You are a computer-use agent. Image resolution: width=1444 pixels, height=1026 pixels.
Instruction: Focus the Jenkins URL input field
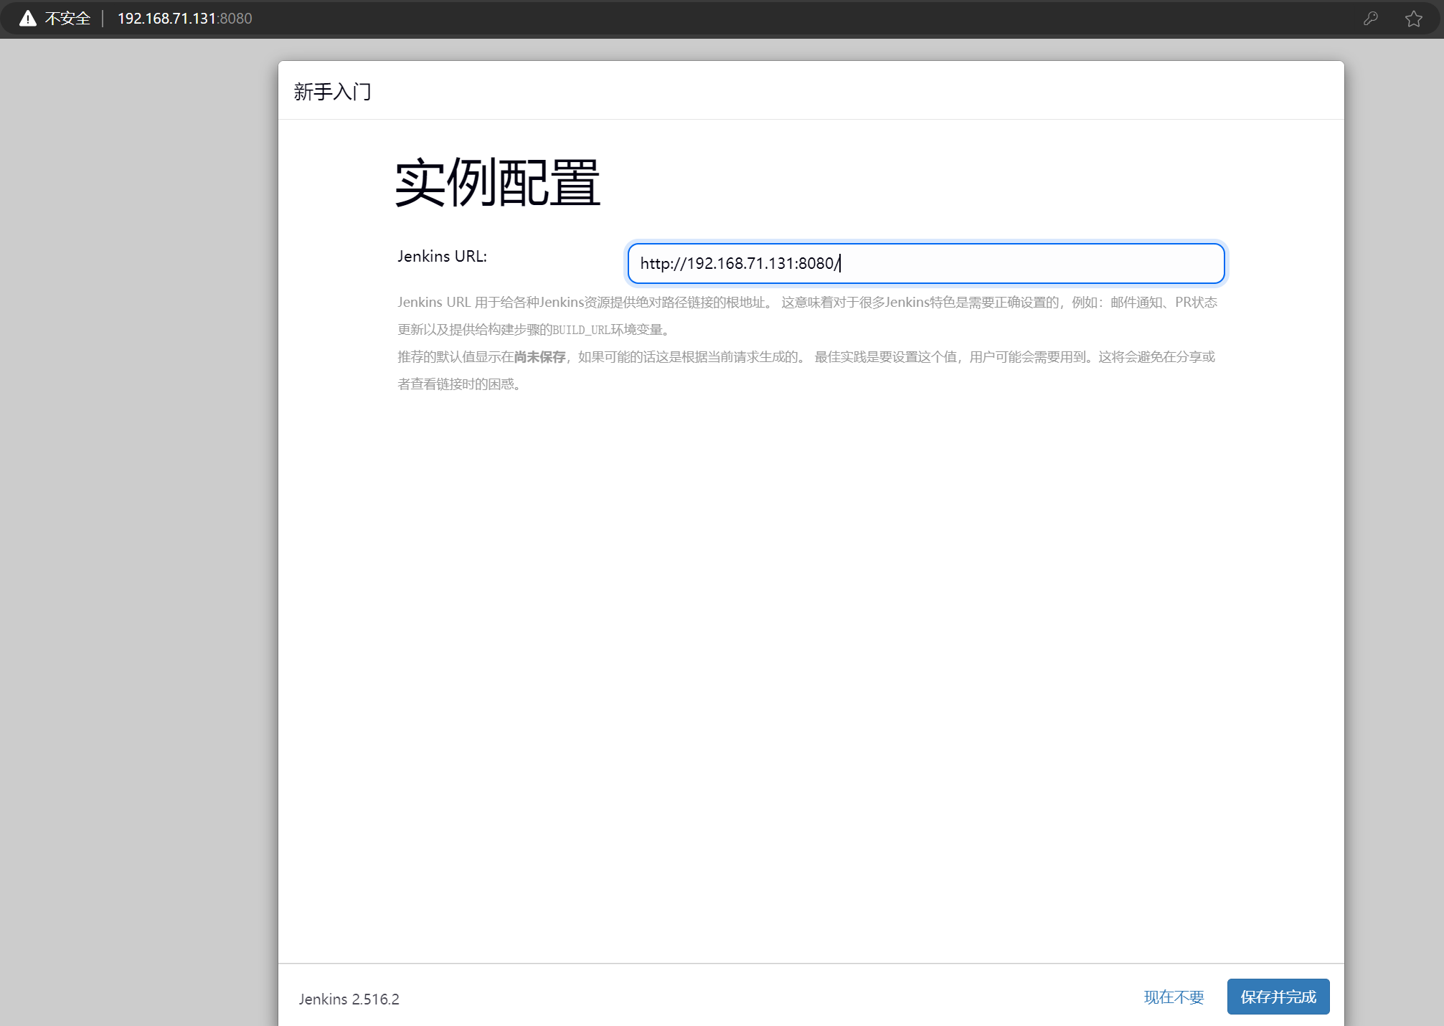(925, 263)
